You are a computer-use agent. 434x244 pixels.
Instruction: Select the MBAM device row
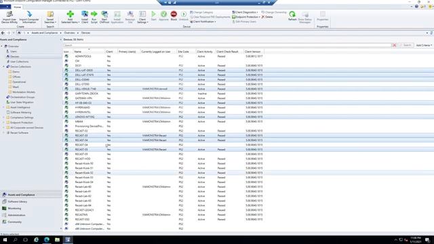click(x=163, y=121)
